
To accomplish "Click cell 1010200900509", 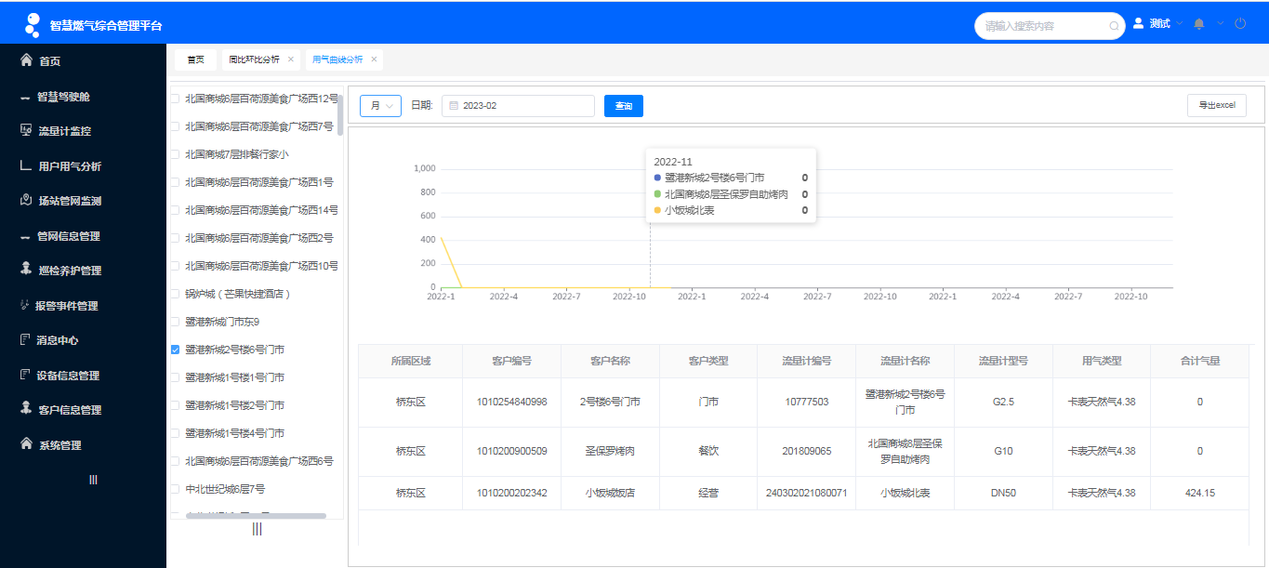I will [511, 451].
